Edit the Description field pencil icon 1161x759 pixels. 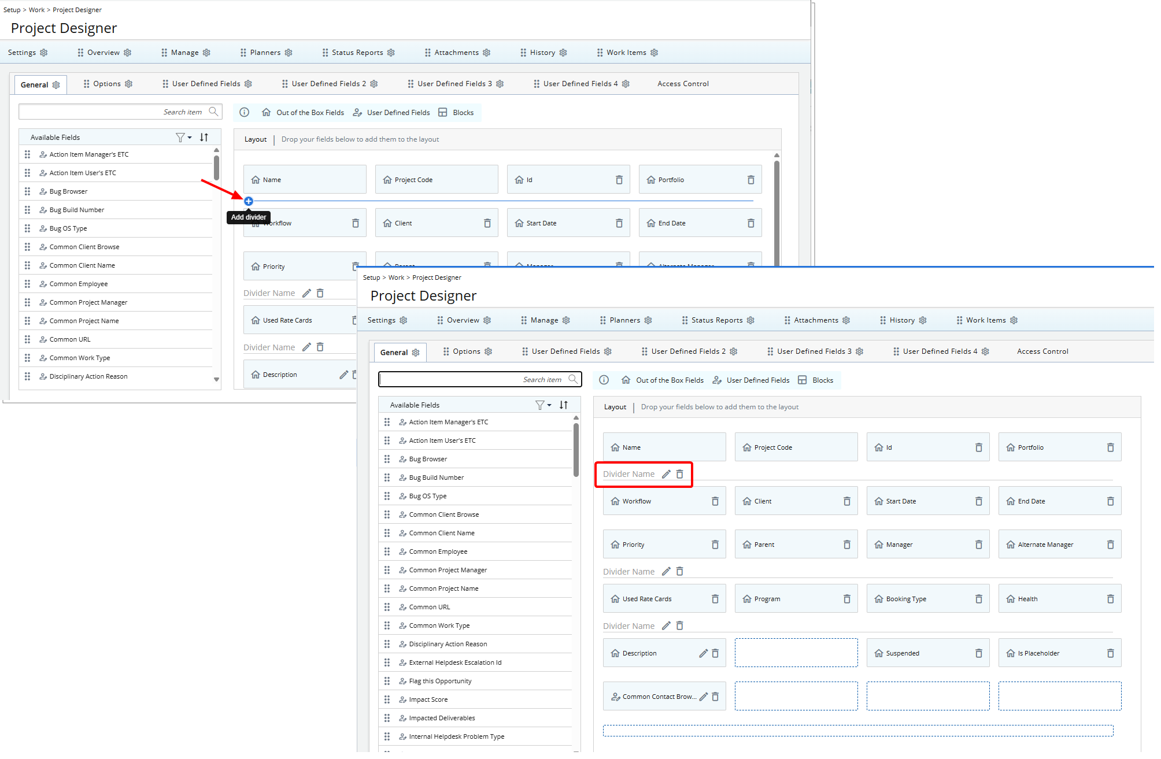703,653
